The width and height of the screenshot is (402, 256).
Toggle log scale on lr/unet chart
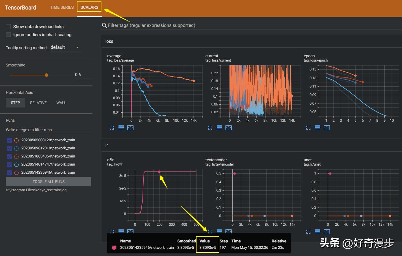318,232
